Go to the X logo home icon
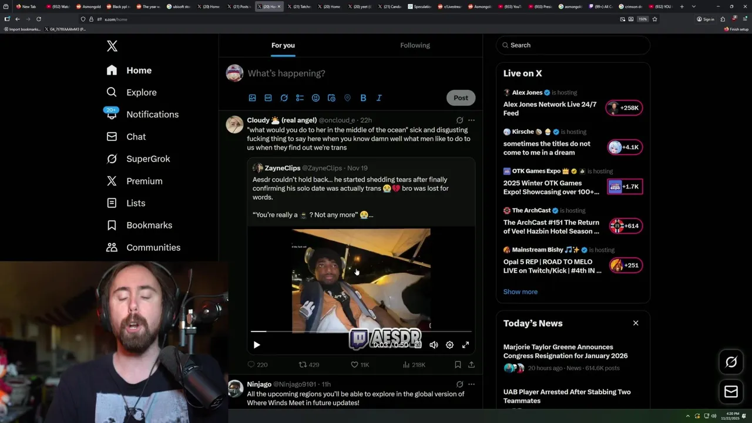 click(112, 46)
